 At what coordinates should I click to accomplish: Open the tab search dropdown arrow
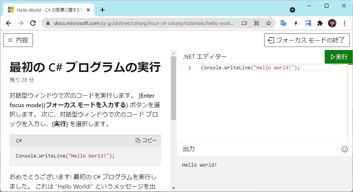tap(292, 10)
